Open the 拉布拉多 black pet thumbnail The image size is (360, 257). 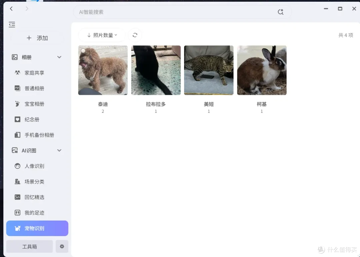click(156, 70)
